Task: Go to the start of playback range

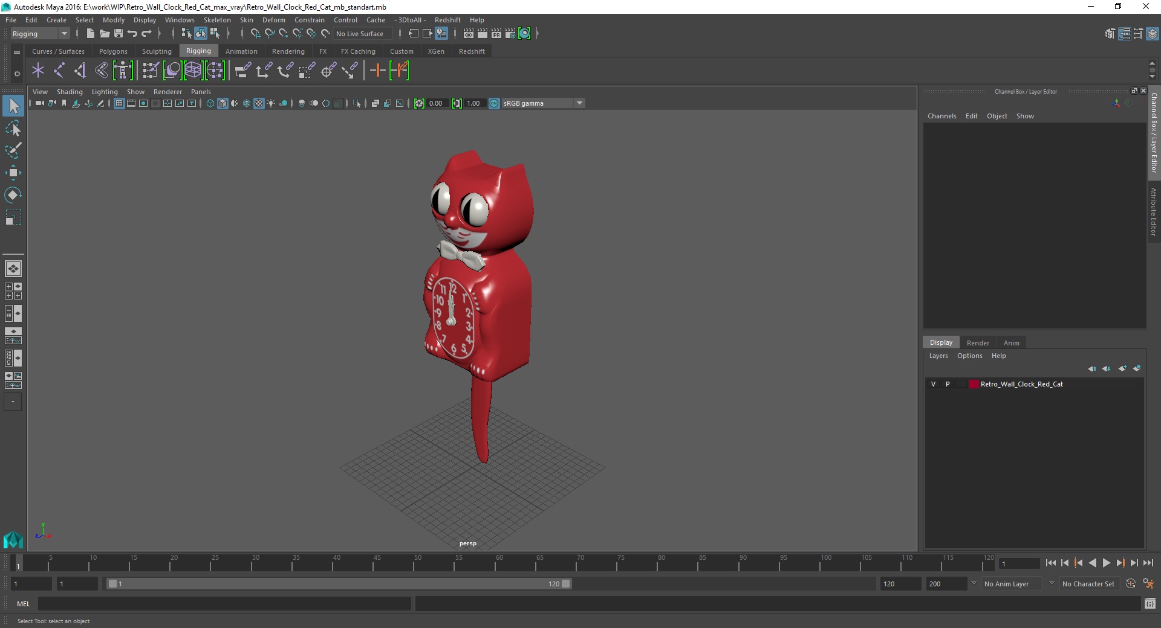Action: click(x=1051, y=563)
